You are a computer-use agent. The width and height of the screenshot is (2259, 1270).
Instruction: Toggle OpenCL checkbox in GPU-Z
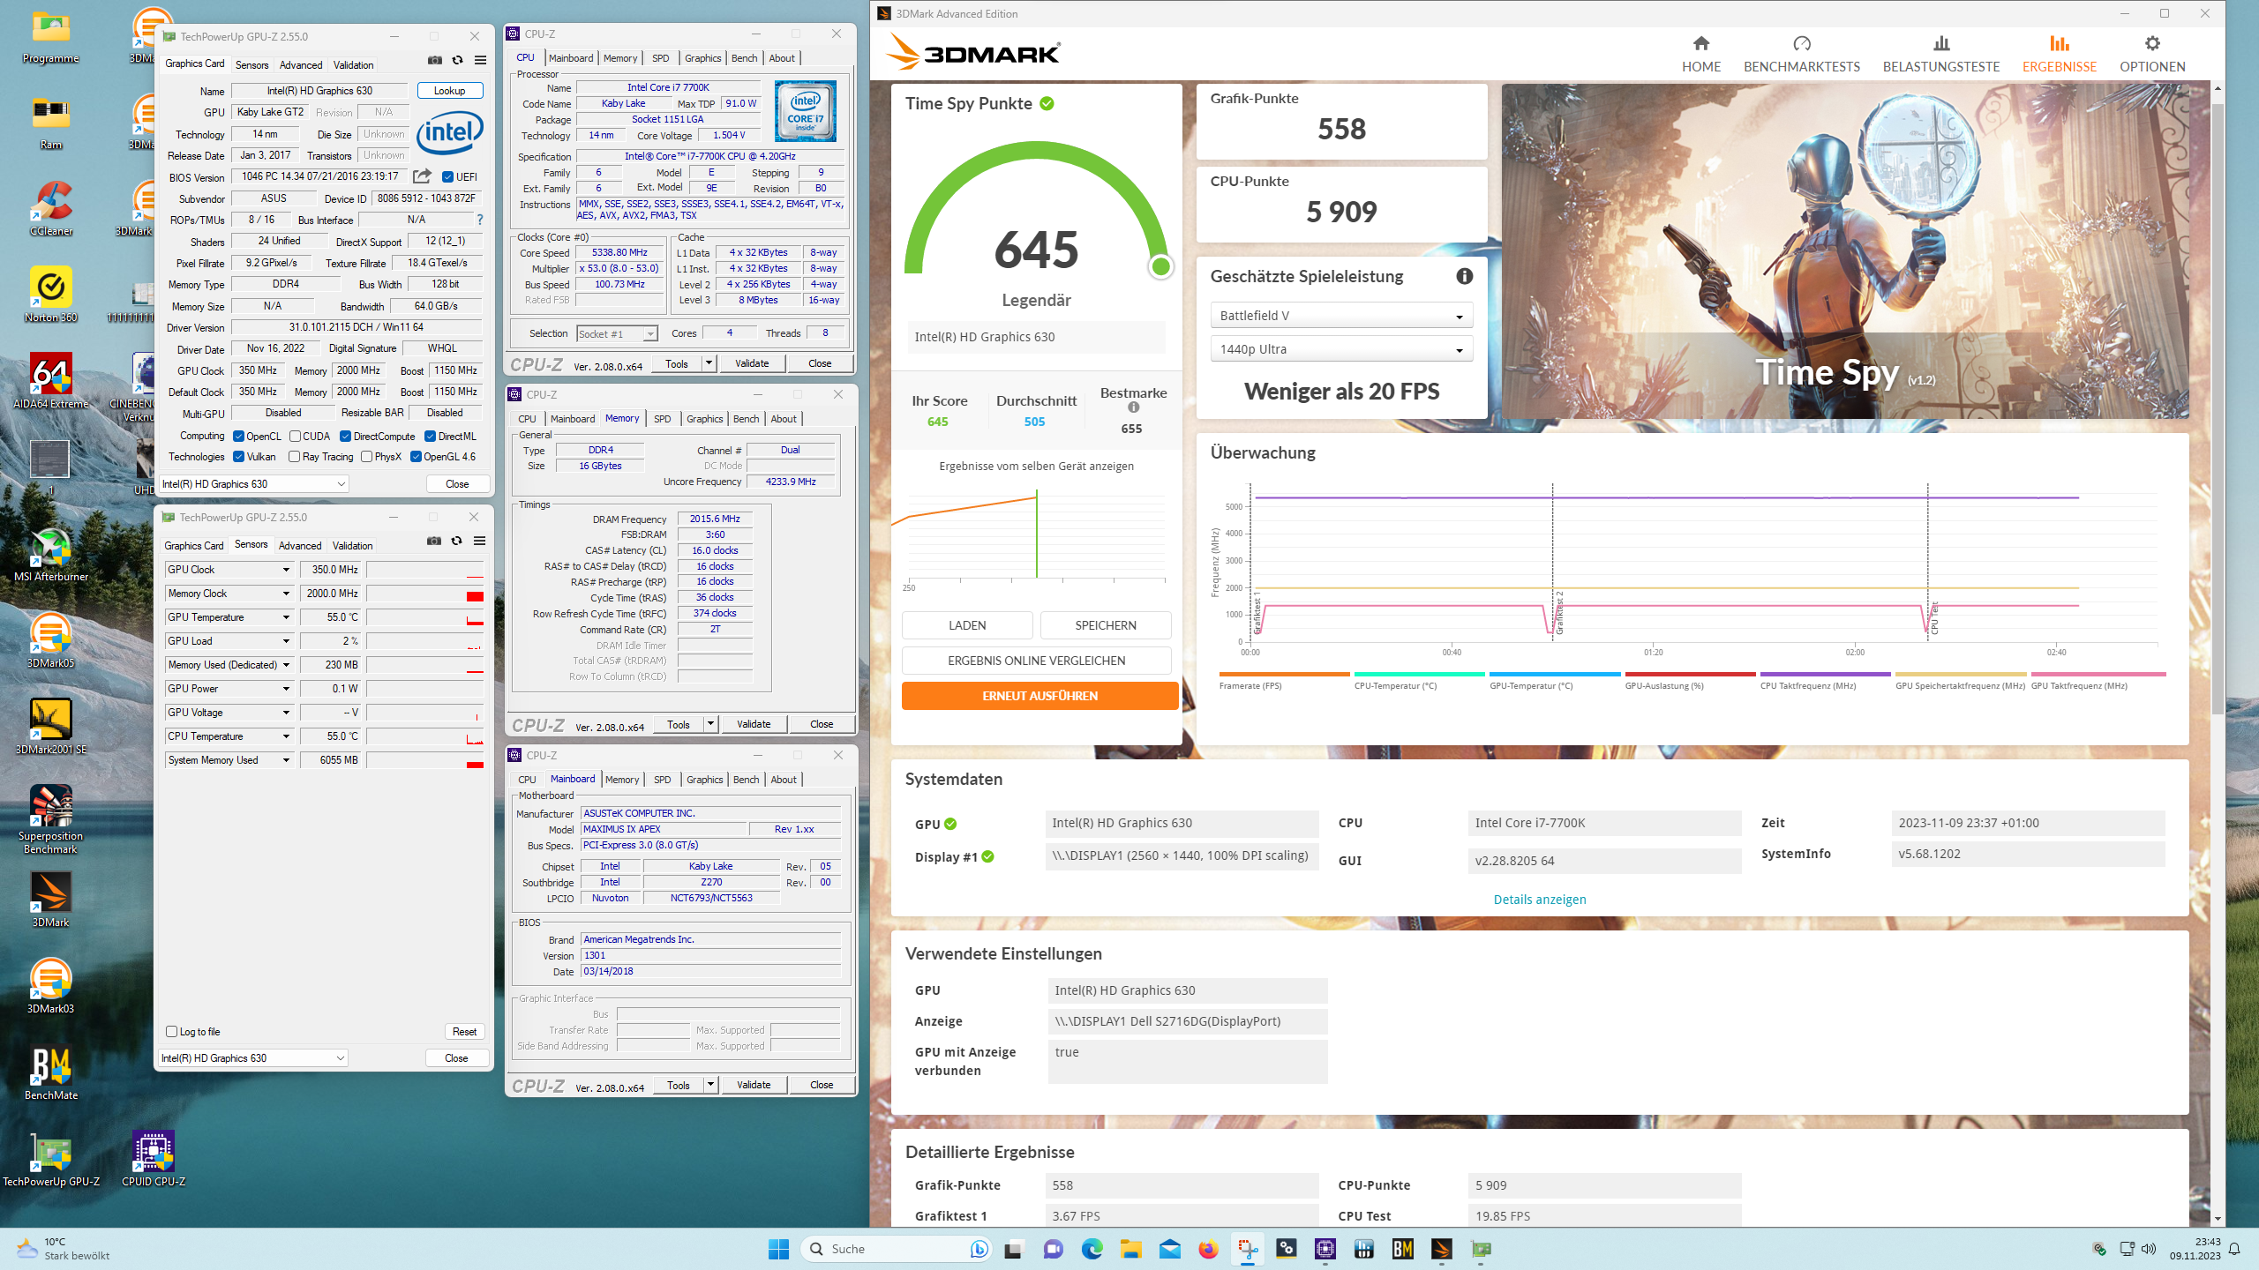click(x=238, y=436)
